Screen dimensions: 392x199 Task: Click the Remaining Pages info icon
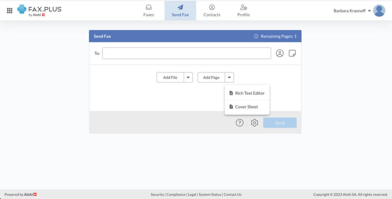256,36
